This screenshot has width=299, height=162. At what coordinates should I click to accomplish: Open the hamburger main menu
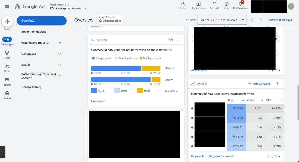pyautogui.click(x=7, y=6)
